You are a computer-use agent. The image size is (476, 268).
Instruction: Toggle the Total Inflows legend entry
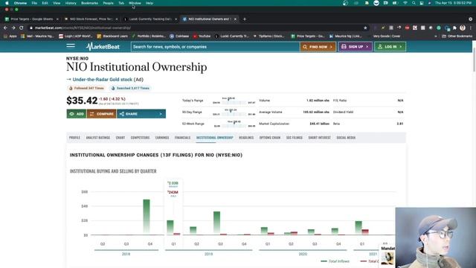tap(335, 261)
